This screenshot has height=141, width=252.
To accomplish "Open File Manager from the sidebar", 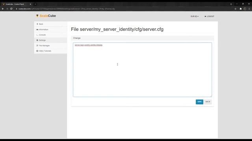I will (51, 45).
